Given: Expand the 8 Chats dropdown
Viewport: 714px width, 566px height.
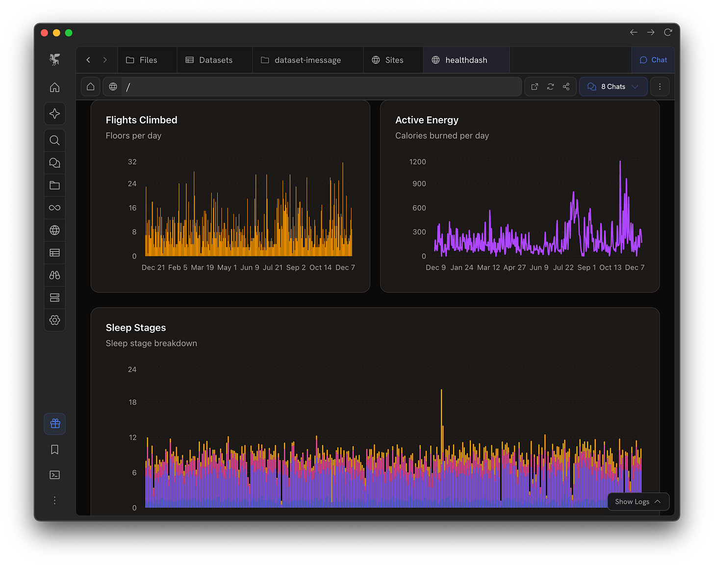Looking at the screenshot, I should tap(613, 87).
